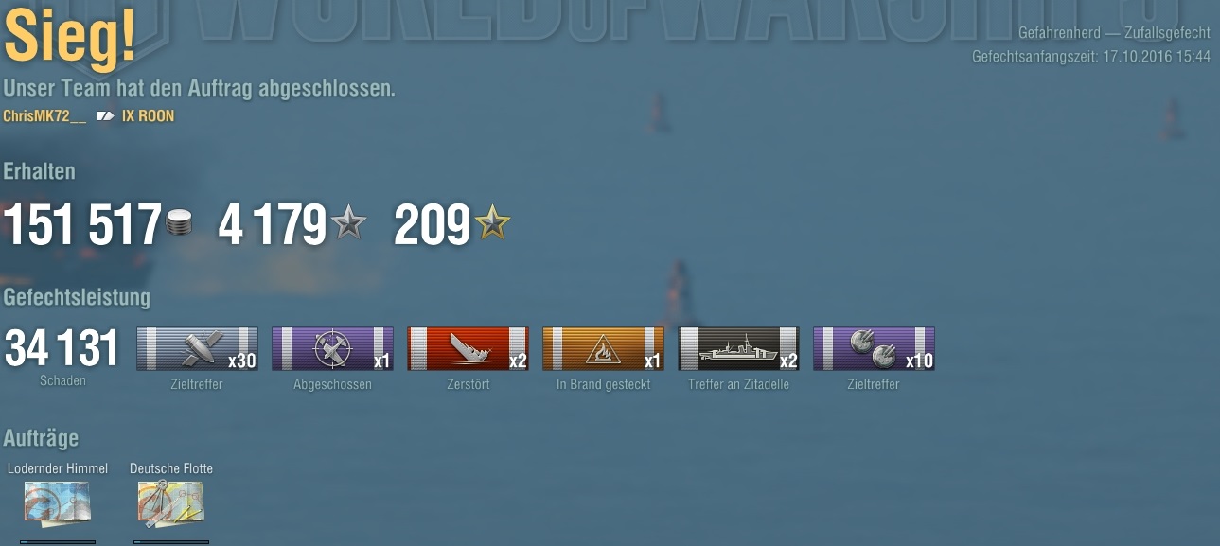
Task: Click the 151 517 credits amount
Action: tap(82, 225)
